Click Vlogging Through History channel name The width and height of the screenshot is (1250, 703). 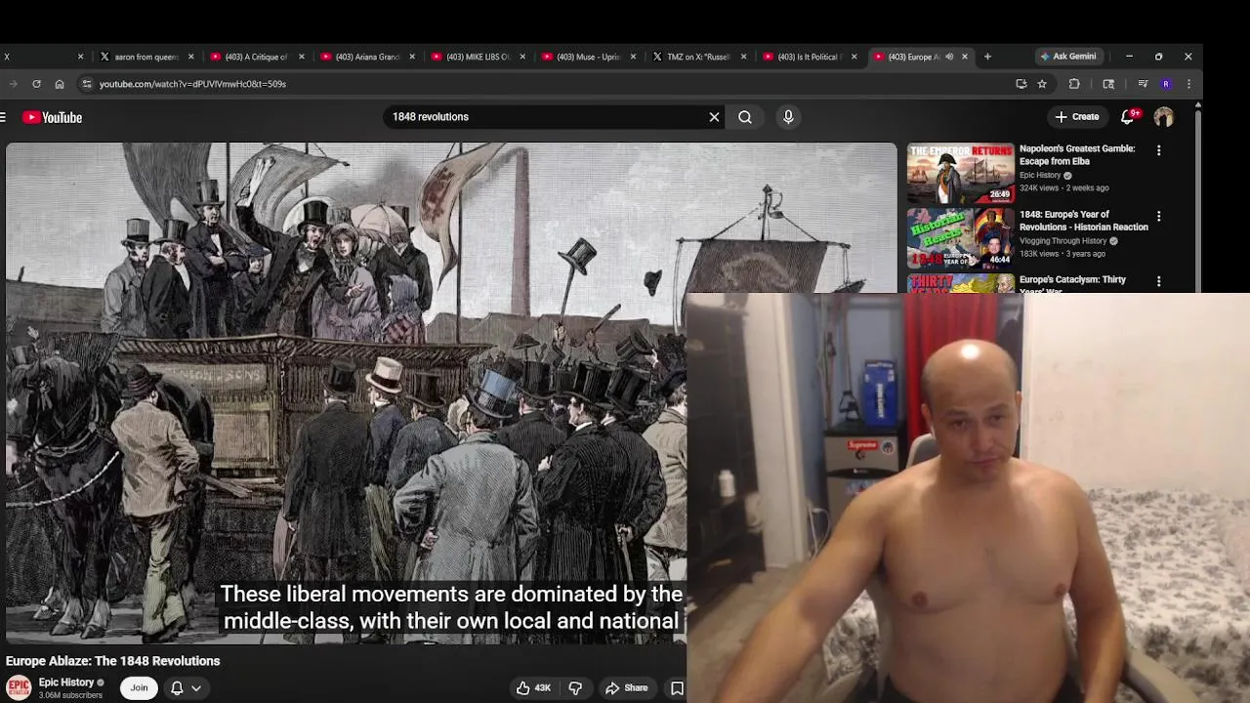[x=1063, y=240]
